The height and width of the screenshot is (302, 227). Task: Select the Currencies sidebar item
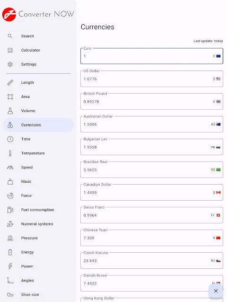click(38, 125)
